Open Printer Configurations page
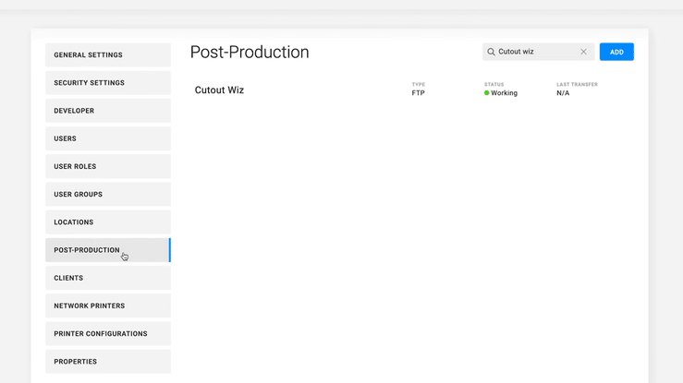 coord(107,334)
